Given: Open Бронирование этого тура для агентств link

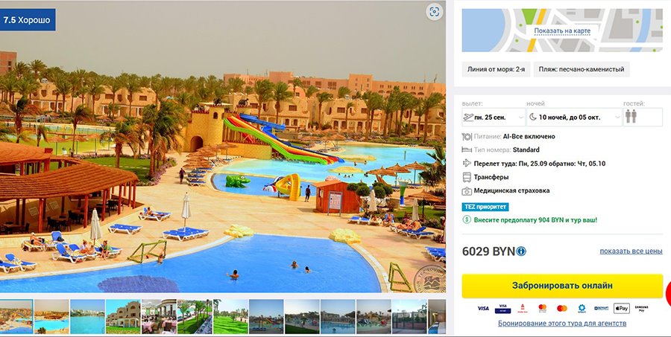Looking at the screenshot, I should pos(562,324).
